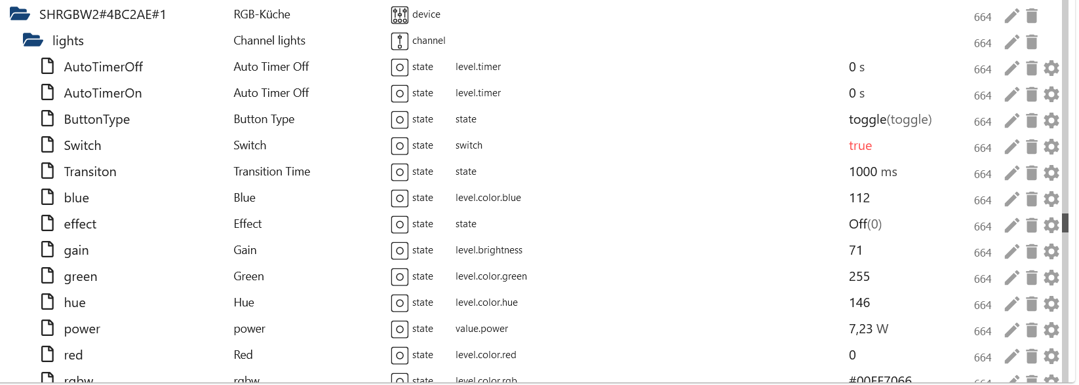Open gear settings for power state
This screenshot has width=1079, height=385.
click(1051, 330)
